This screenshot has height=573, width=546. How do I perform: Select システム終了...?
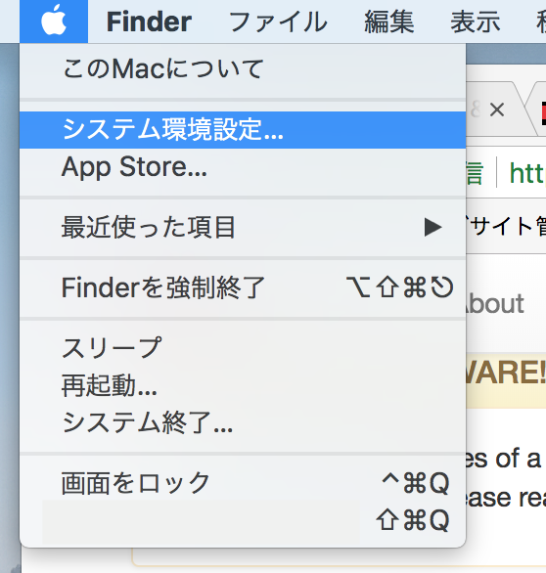(243, 422)
